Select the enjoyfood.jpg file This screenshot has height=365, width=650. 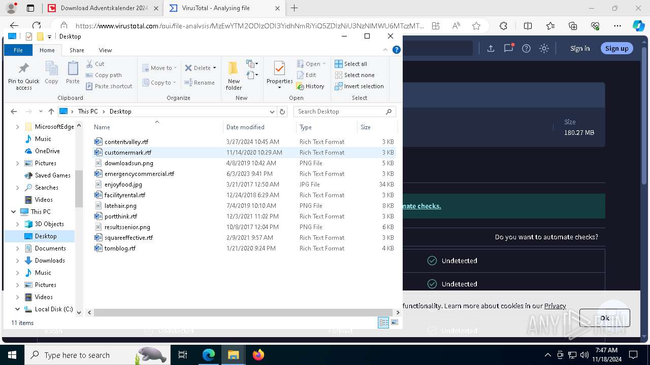click(x=123, y=185)
